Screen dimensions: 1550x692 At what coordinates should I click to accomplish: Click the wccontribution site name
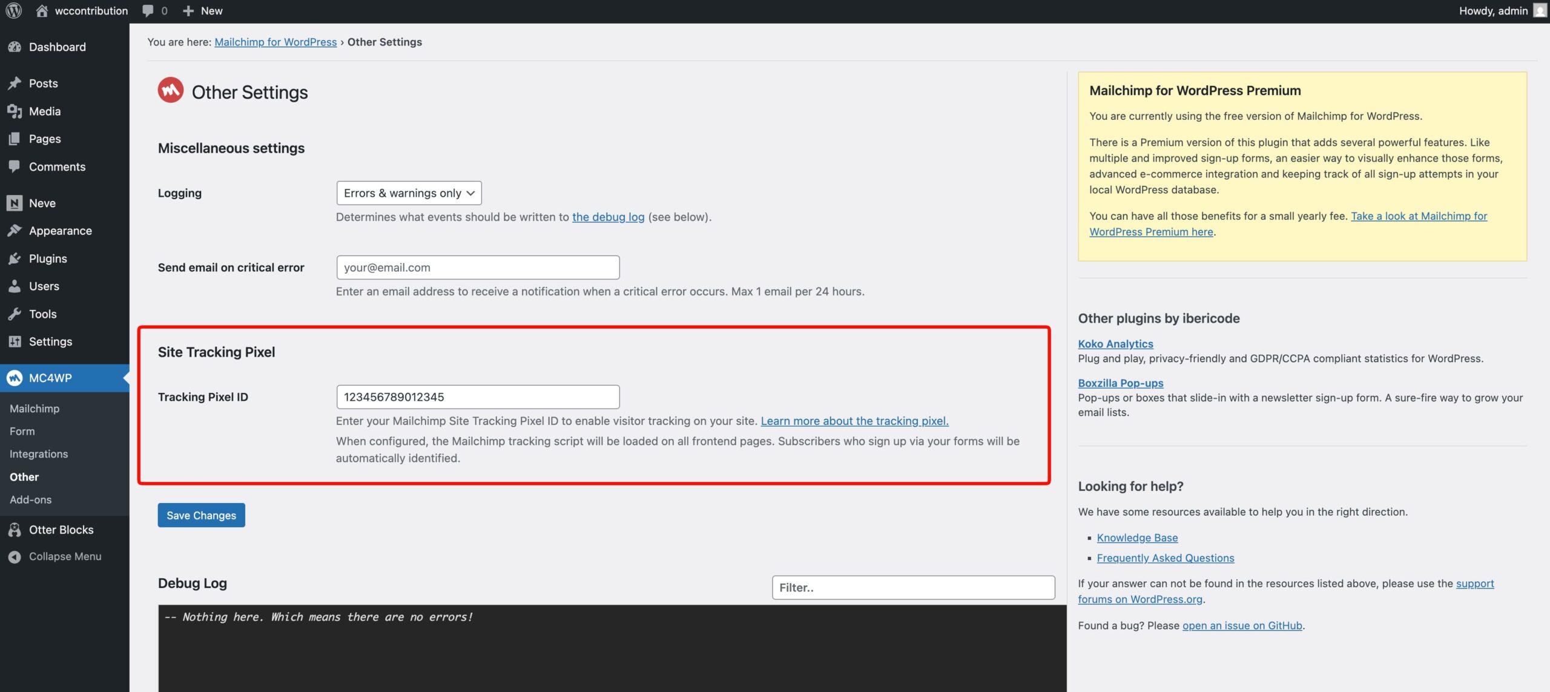click(91, 11)
